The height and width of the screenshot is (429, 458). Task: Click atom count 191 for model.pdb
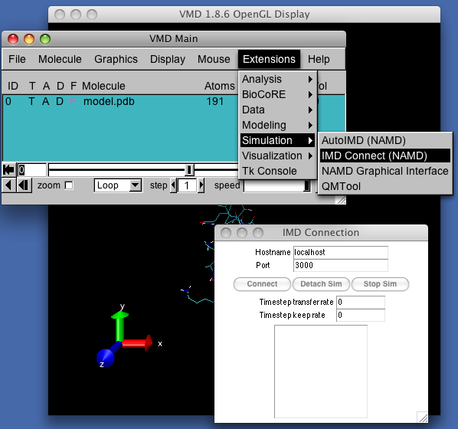coord(215,101)
